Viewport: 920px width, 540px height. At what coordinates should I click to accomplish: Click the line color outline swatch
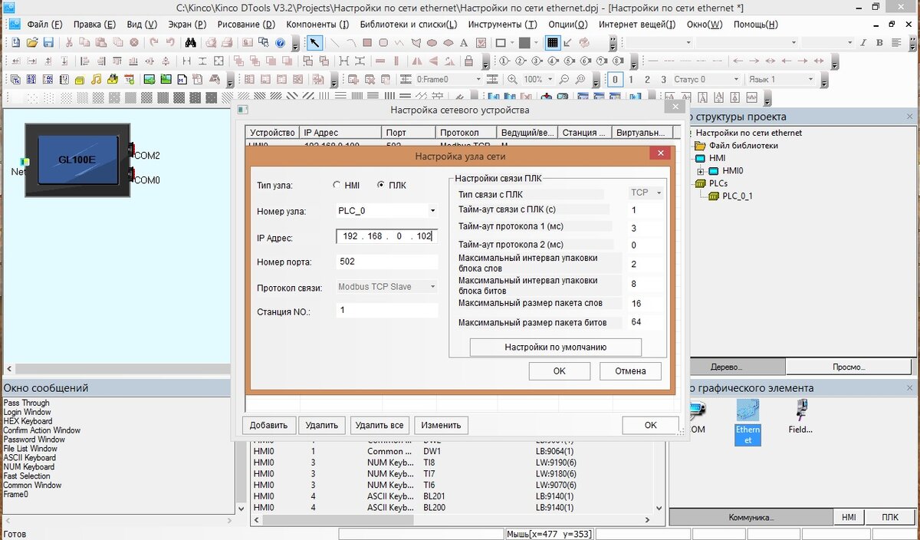501,42
